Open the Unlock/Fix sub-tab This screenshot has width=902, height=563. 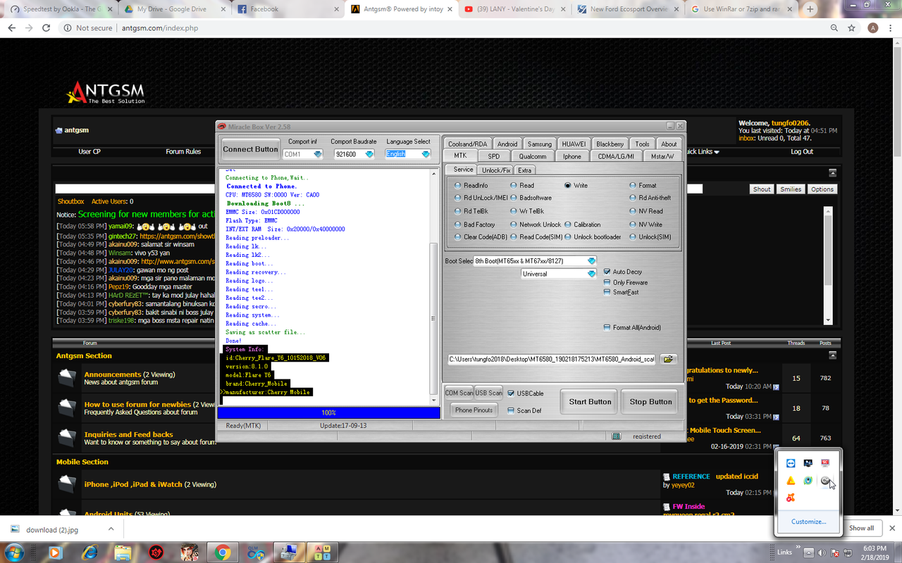pyautogui.click(x=496, y=170)
